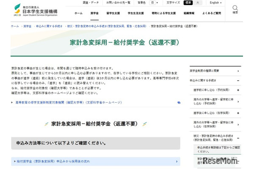Click 奨学金 breadcrumb link
The width and height of the screenshot is (254, 169).
coord(28,26)
